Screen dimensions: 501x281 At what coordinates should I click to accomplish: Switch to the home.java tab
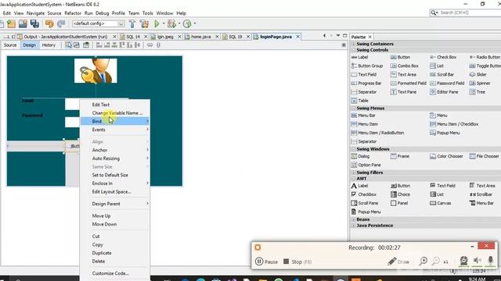click(x=200, y=37)
